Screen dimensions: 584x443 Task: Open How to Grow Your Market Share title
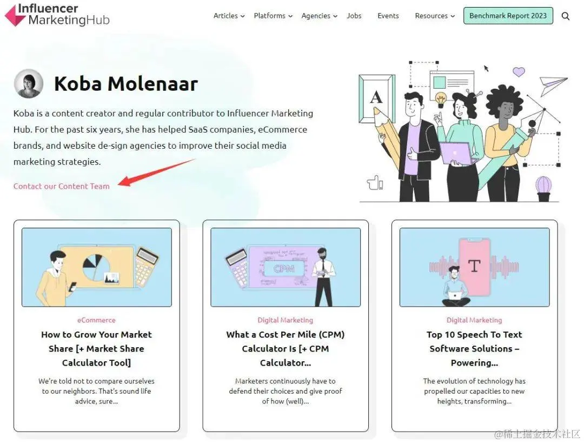click(96, 348)
